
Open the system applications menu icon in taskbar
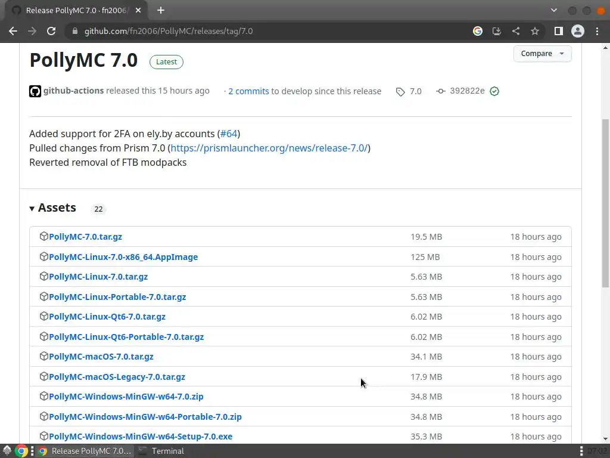coord(7,451)
